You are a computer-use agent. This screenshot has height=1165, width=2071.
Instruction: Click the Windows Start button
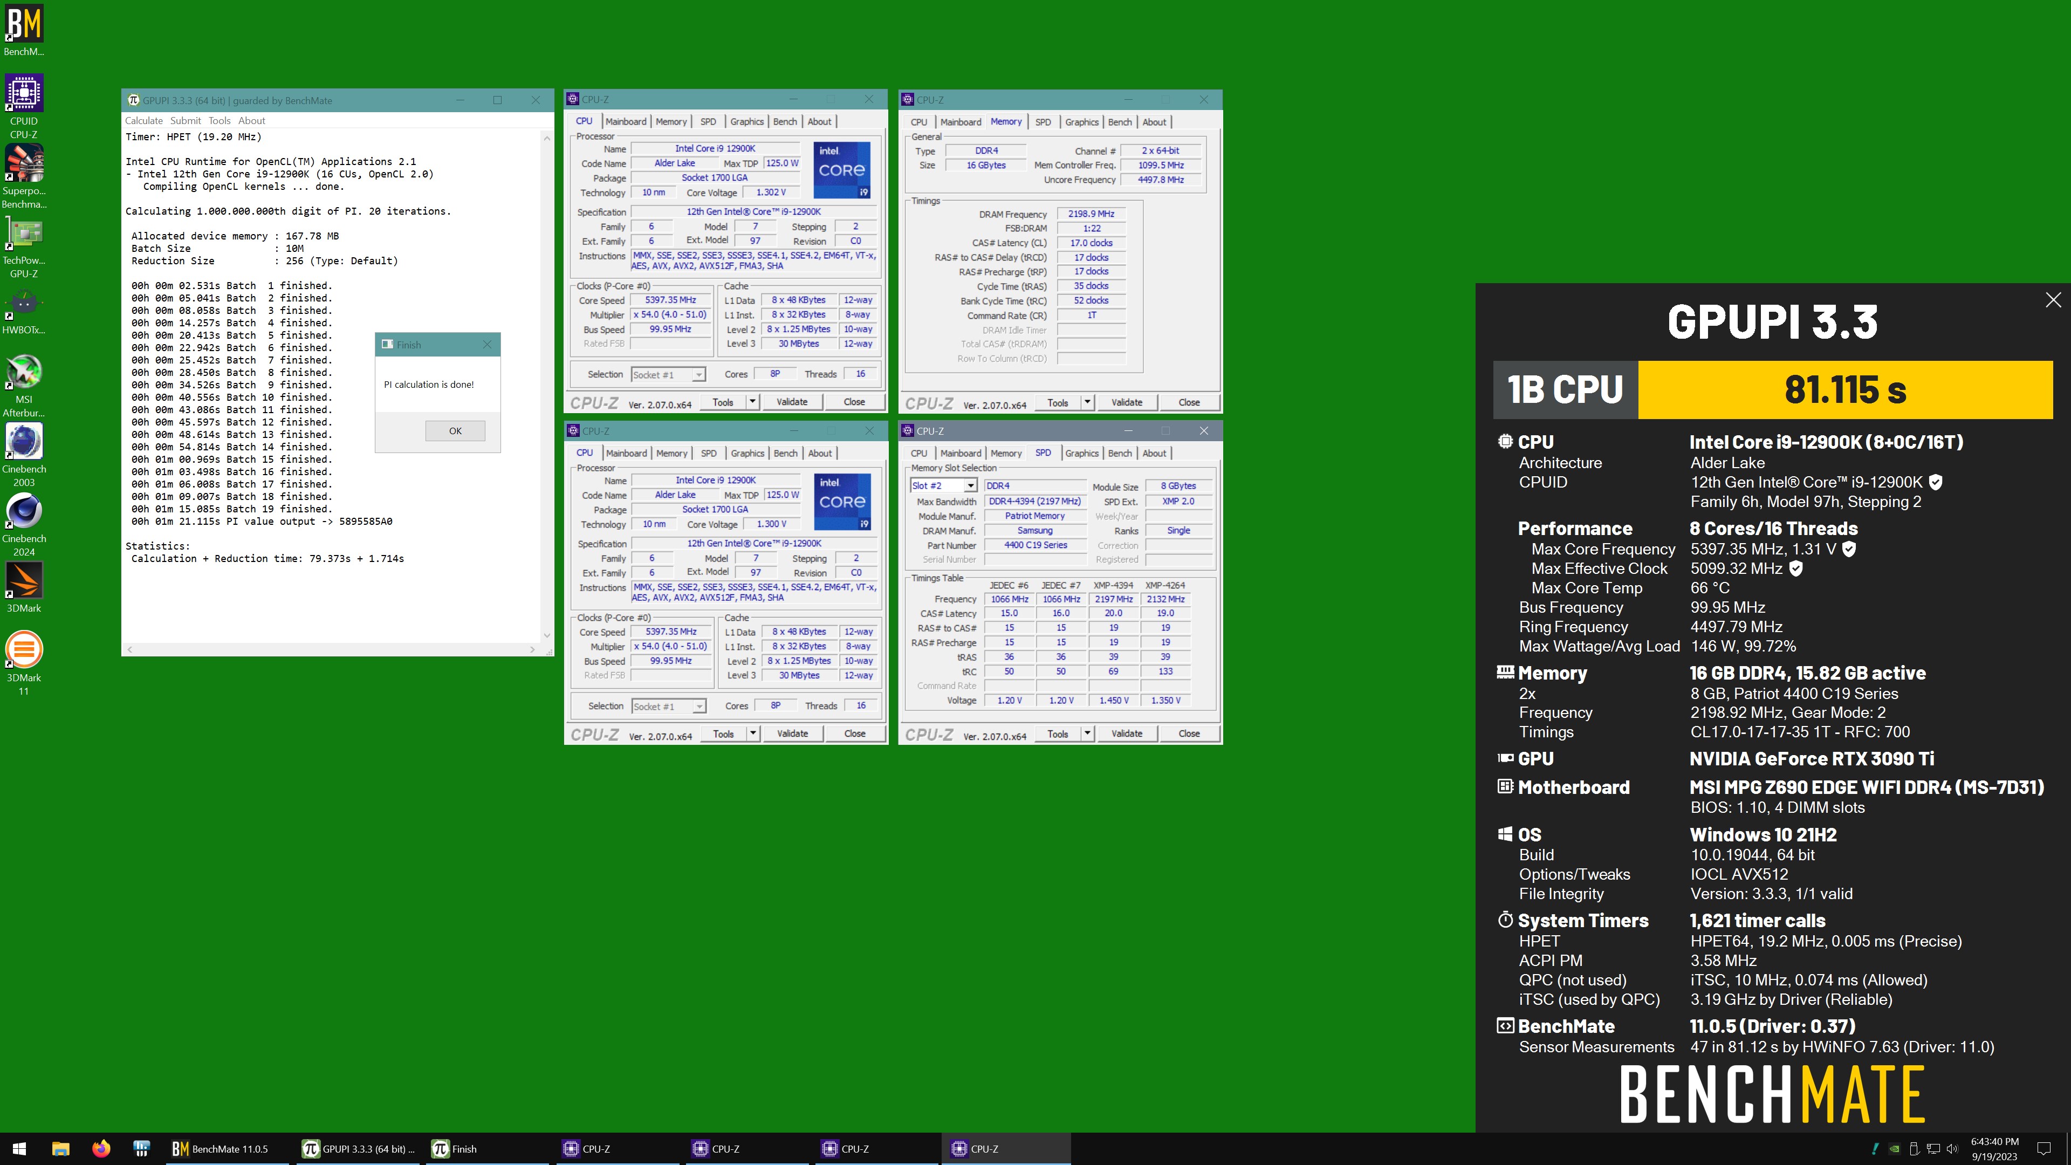pos(19,1149)
